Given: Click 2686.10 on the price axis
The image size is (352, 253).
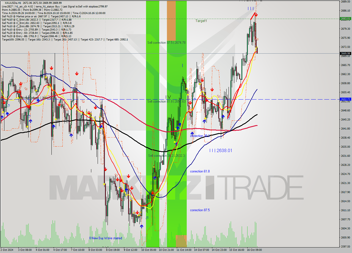Looking at the screenshot, I should click(x=345, y=10).
